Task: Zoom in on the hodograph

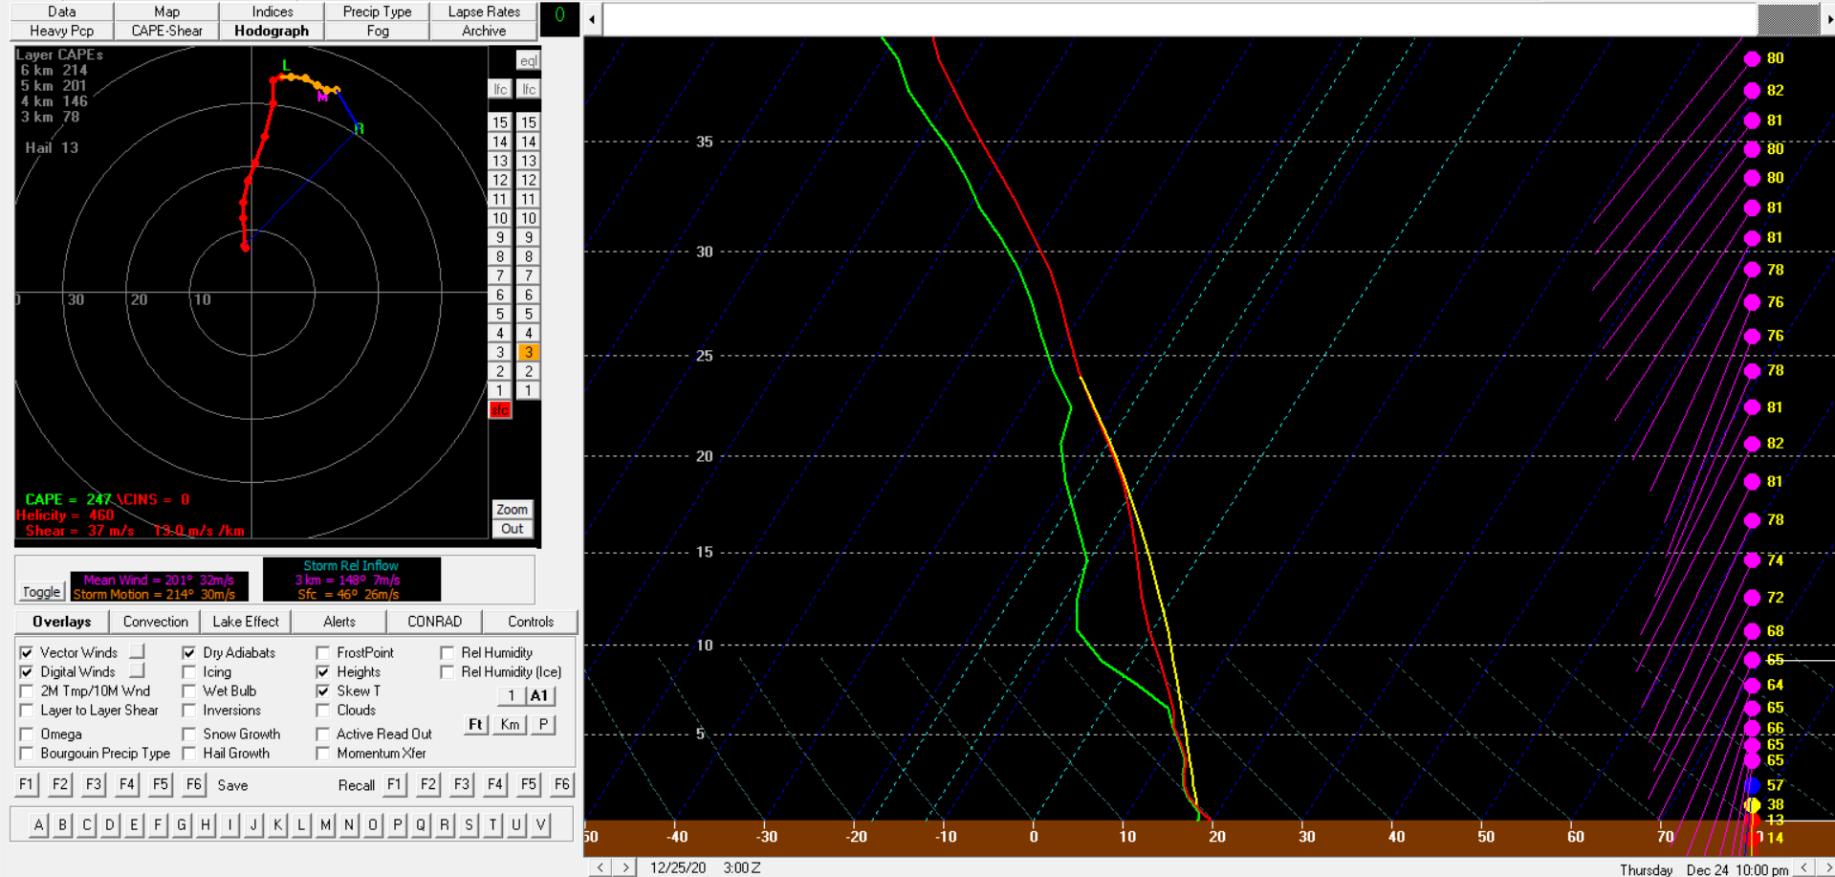Action: pyautogui.click(x=512, y=510)
